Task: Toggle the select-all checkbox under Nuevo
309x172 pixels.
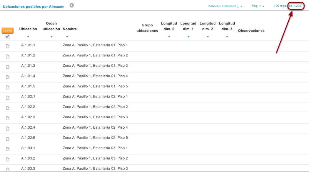Action: pos(7,36)
